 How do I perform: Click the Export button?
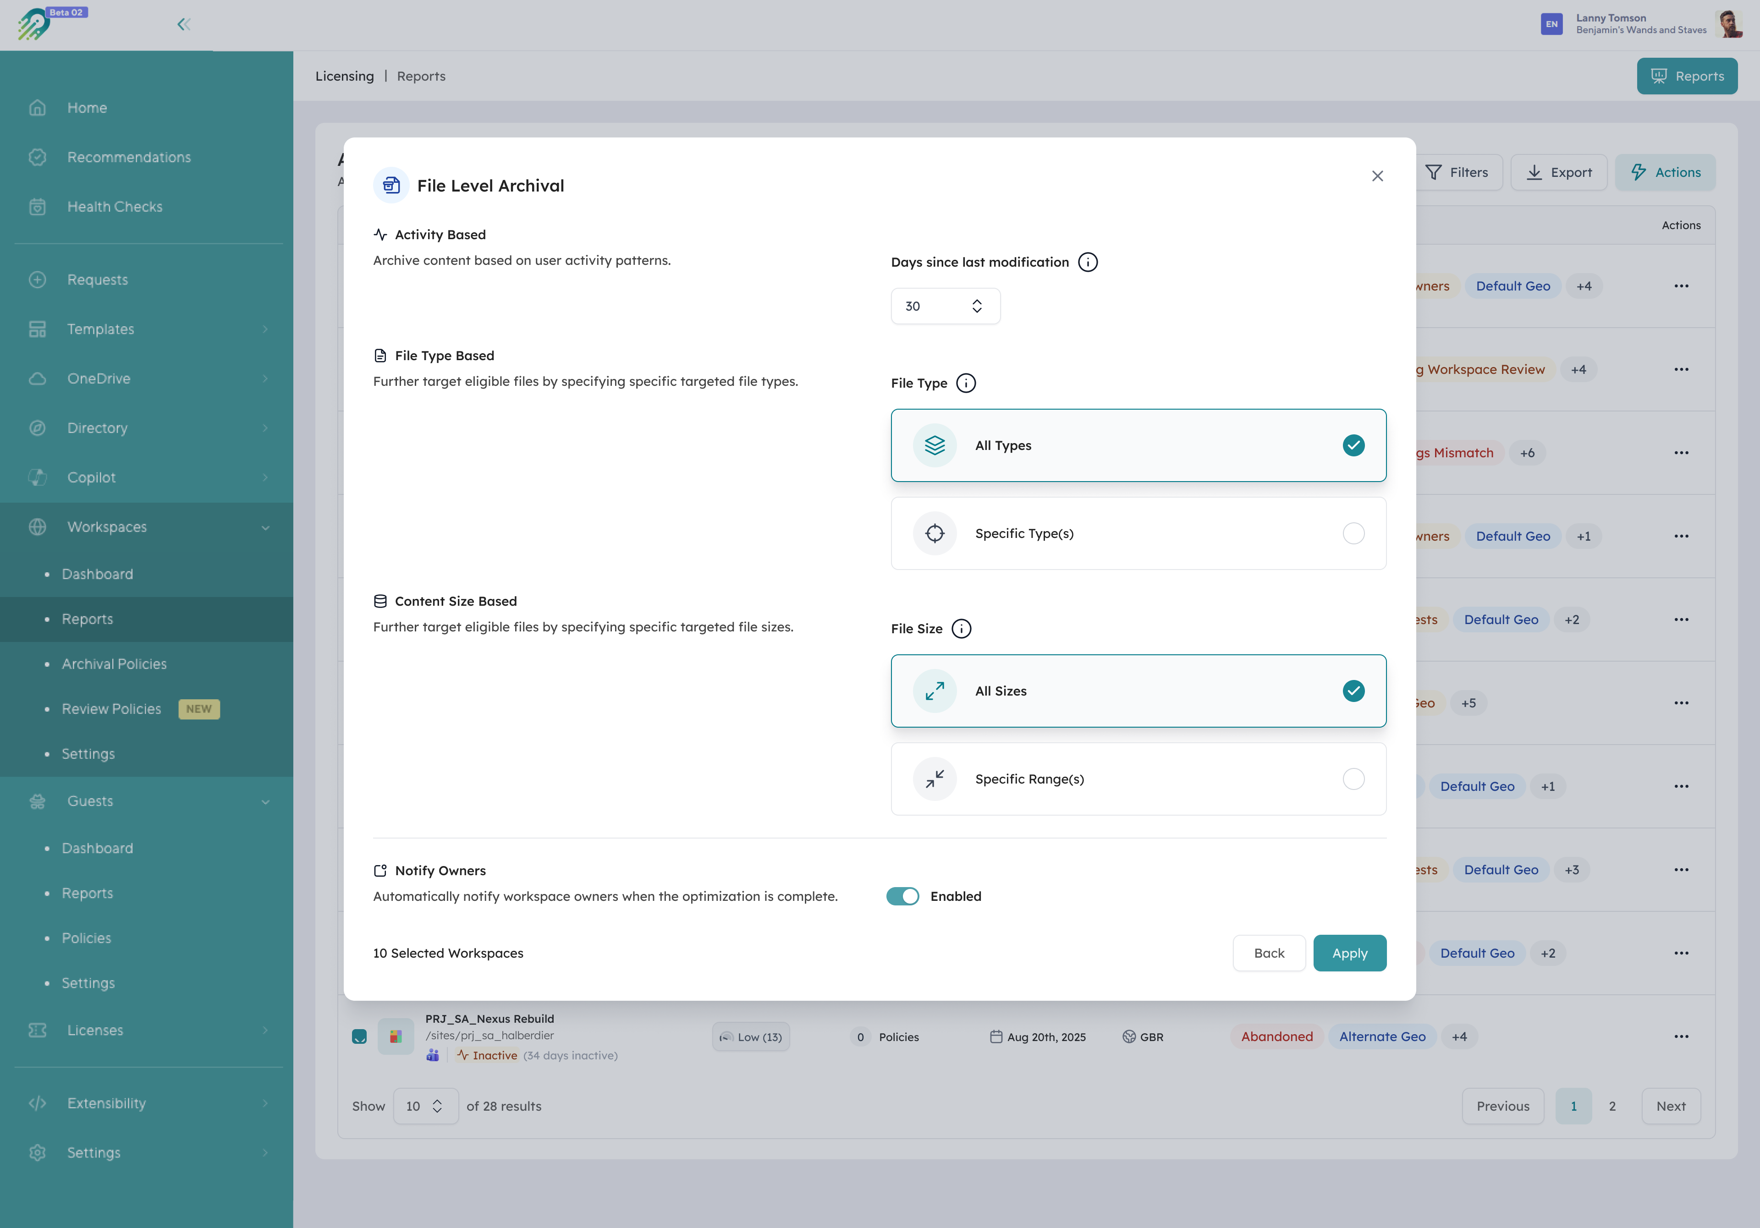point(1558,172)
